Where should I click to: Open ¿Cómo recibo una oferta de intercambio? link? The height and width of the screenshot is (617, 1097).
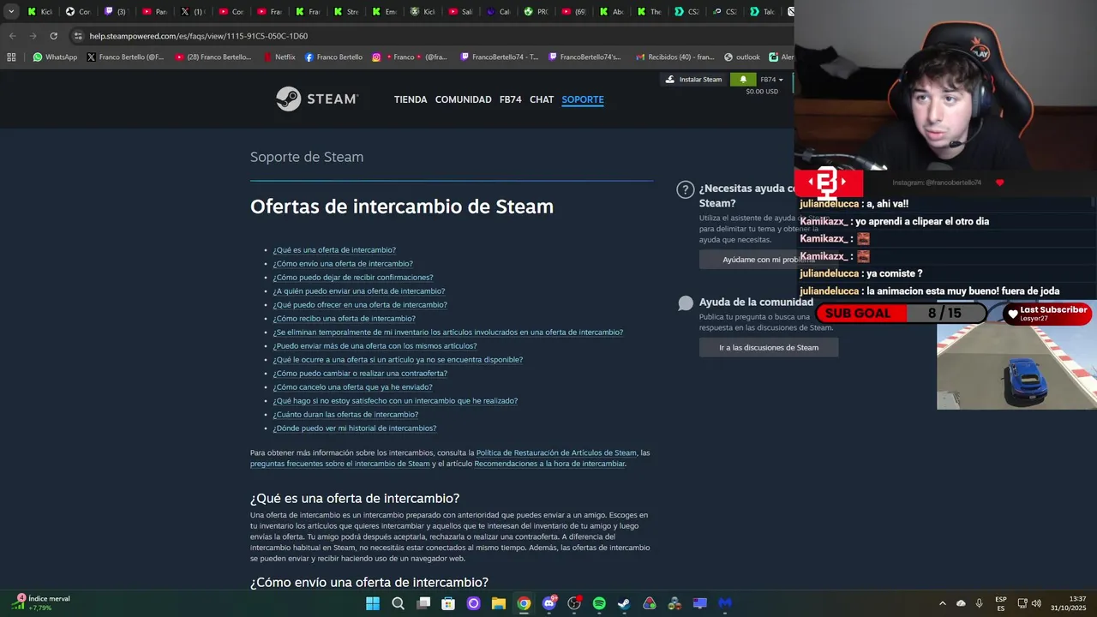tap(344, 319)
